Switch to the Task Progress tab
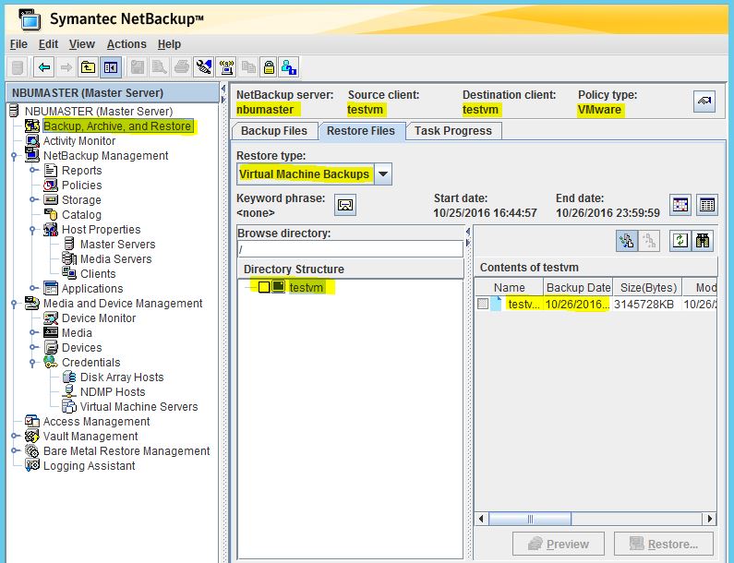 [453, 131]
